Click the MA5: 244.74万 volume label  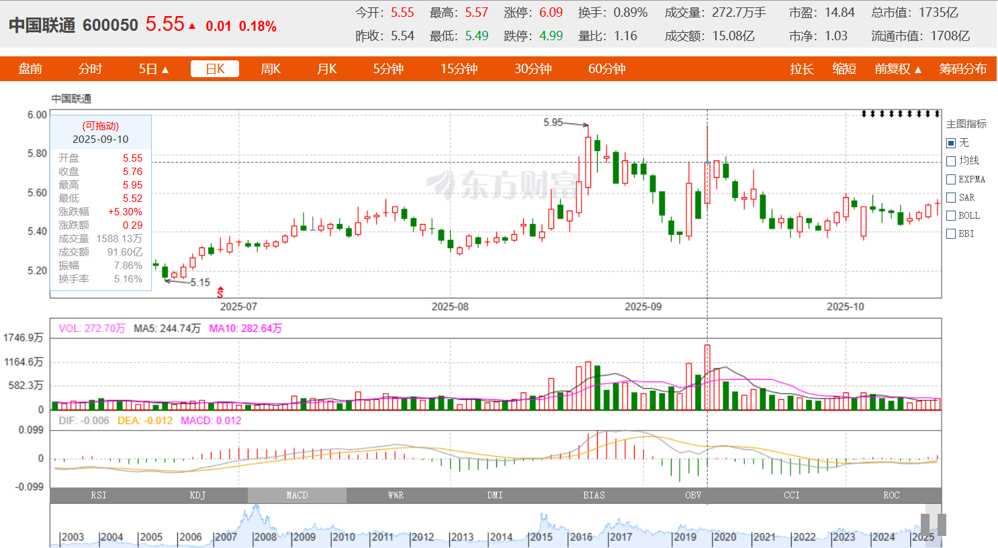tap(167, 328)
